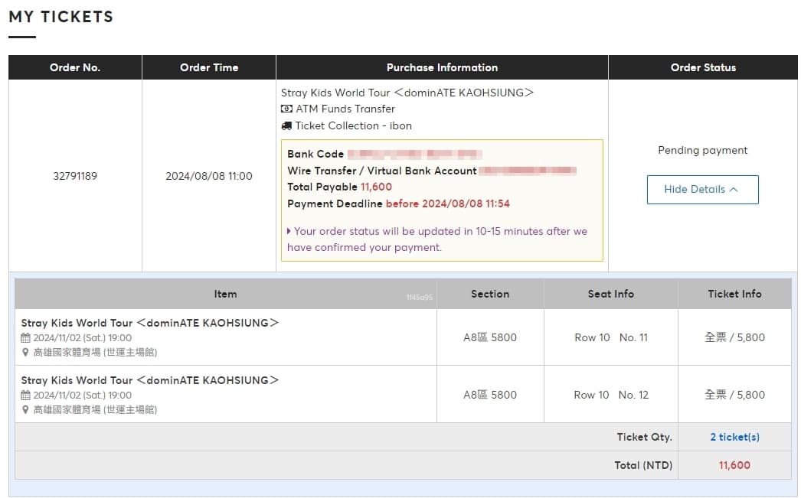
Task: Select the Order No. column header
Action: tap(75, 67)
